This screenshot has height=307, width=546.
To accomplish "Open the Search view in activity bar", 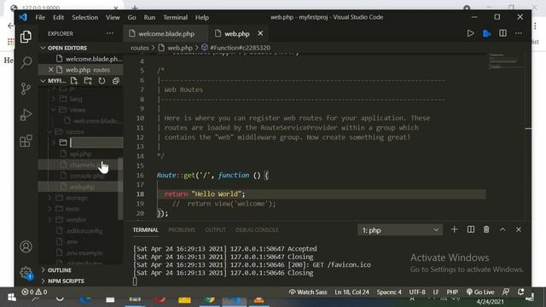I will [x=26, y=62].
